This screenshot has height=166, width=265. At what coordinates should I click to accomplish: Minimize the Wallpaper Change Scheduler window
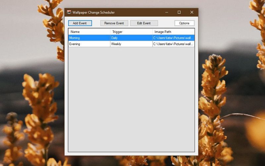(x=167, y=12)
